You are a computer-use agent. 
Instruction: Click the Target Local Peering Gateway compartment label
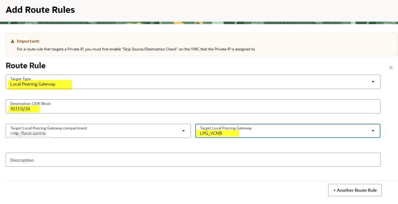49,128
